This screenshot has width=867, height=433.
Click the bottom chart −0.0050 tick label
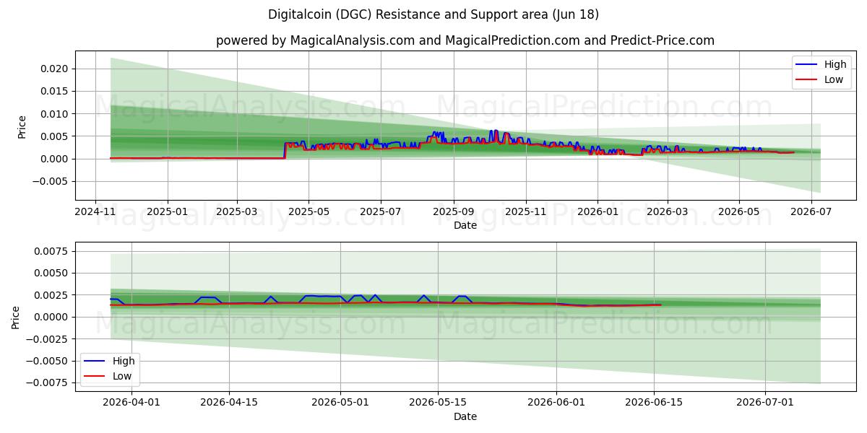47,362
